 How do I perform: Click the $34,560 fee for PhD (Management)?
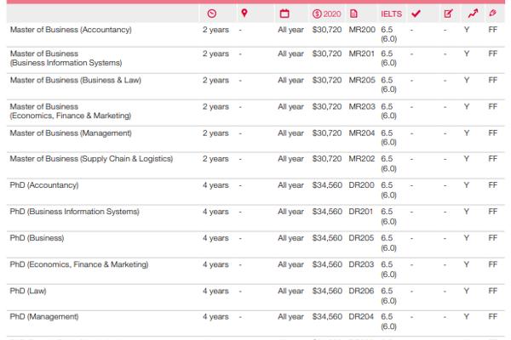point(326,317)
